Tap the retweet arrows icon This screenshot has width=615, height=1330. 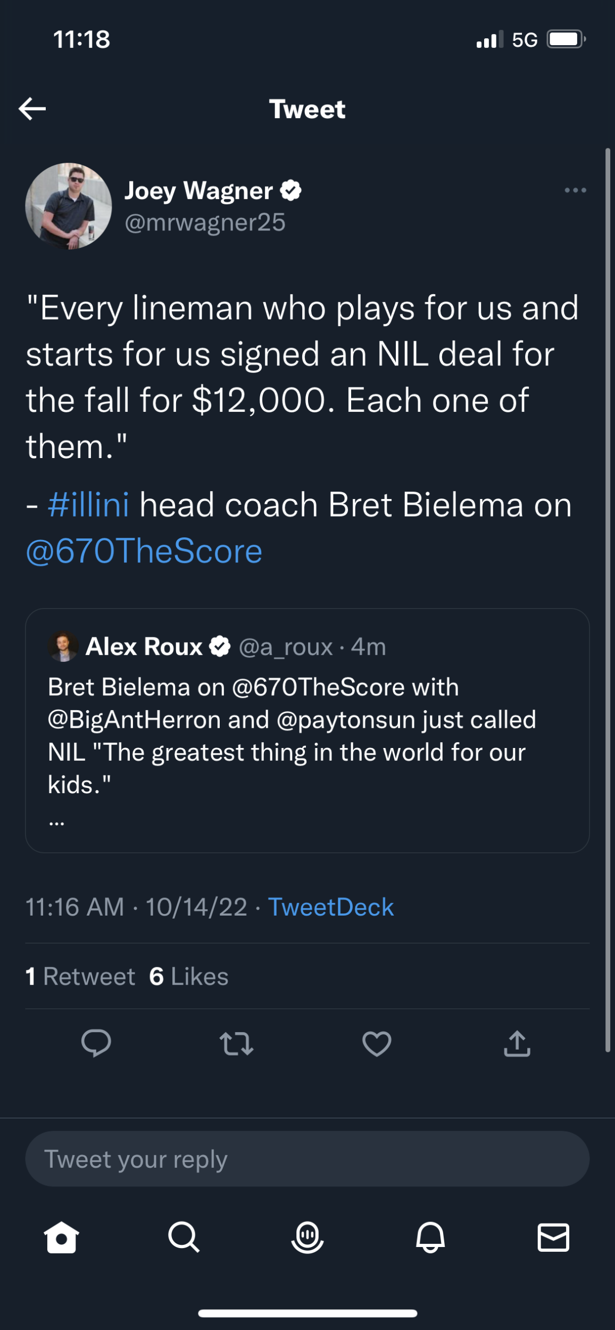point(237,1043)
